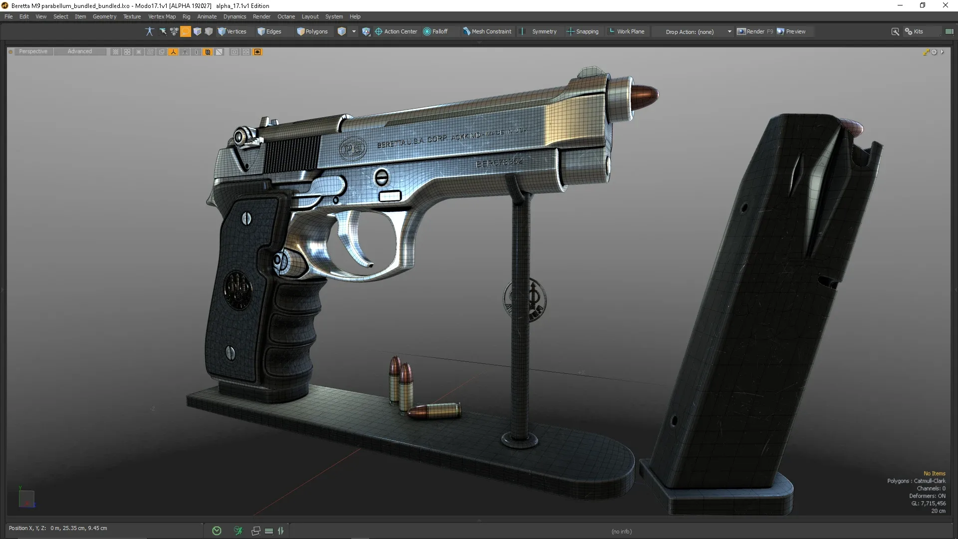Toggle the hatched lines viewport icon
This screenshot has height=539, width=958.
coord(150,52)
